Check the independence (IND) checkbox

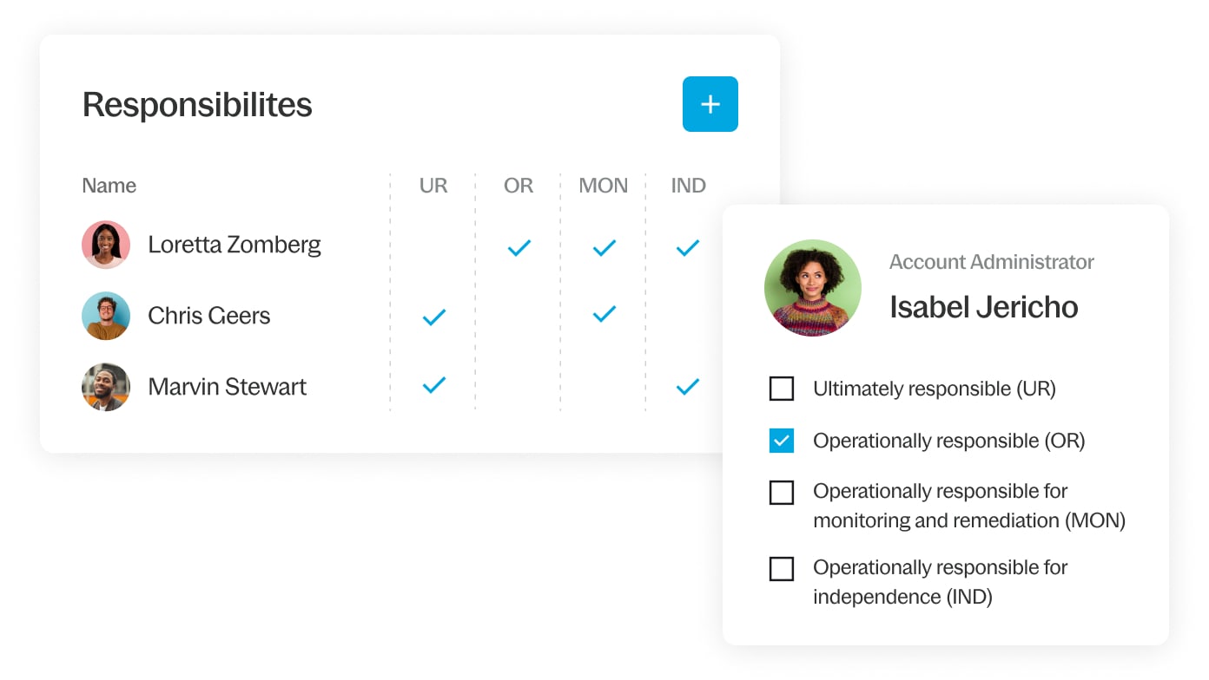(x=782, y=569)
